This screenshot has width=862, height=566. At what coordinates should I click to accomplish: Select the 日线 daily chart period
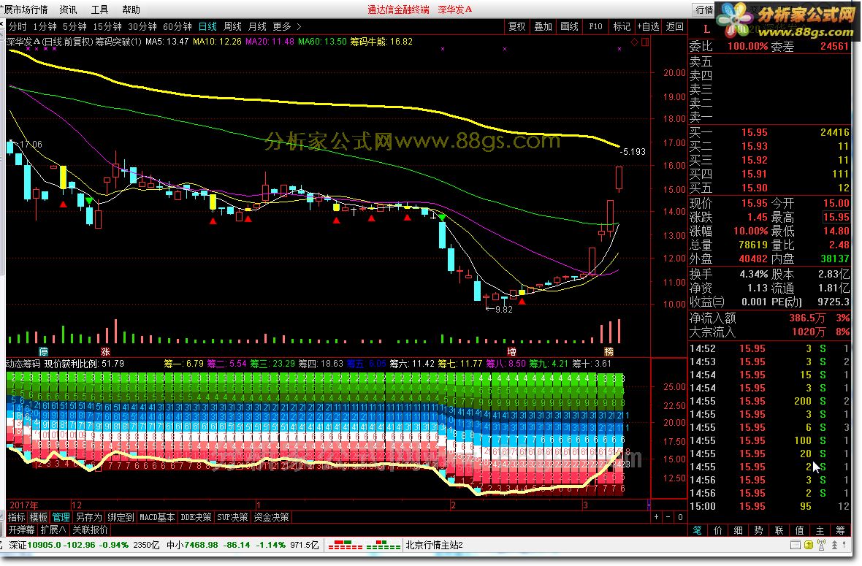207,26
